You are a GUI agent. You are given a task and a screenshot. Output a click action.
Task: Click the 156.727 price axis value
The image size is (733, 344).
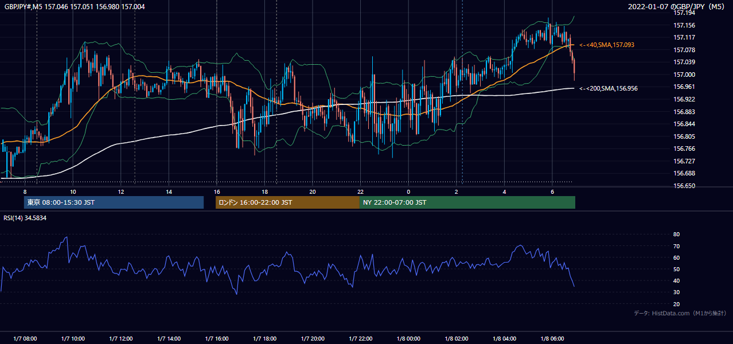tap(684, 161)
